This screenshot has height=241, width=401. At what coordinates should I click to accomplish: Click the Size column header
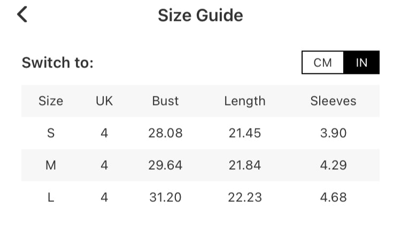51,101
